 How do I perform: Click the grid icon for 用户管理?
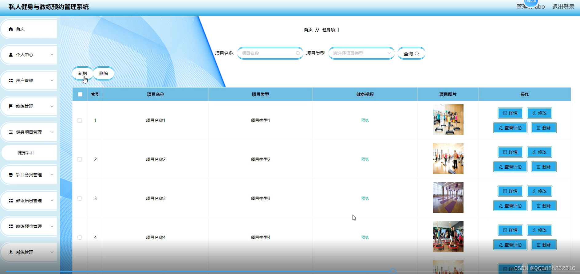coord(11,80)
